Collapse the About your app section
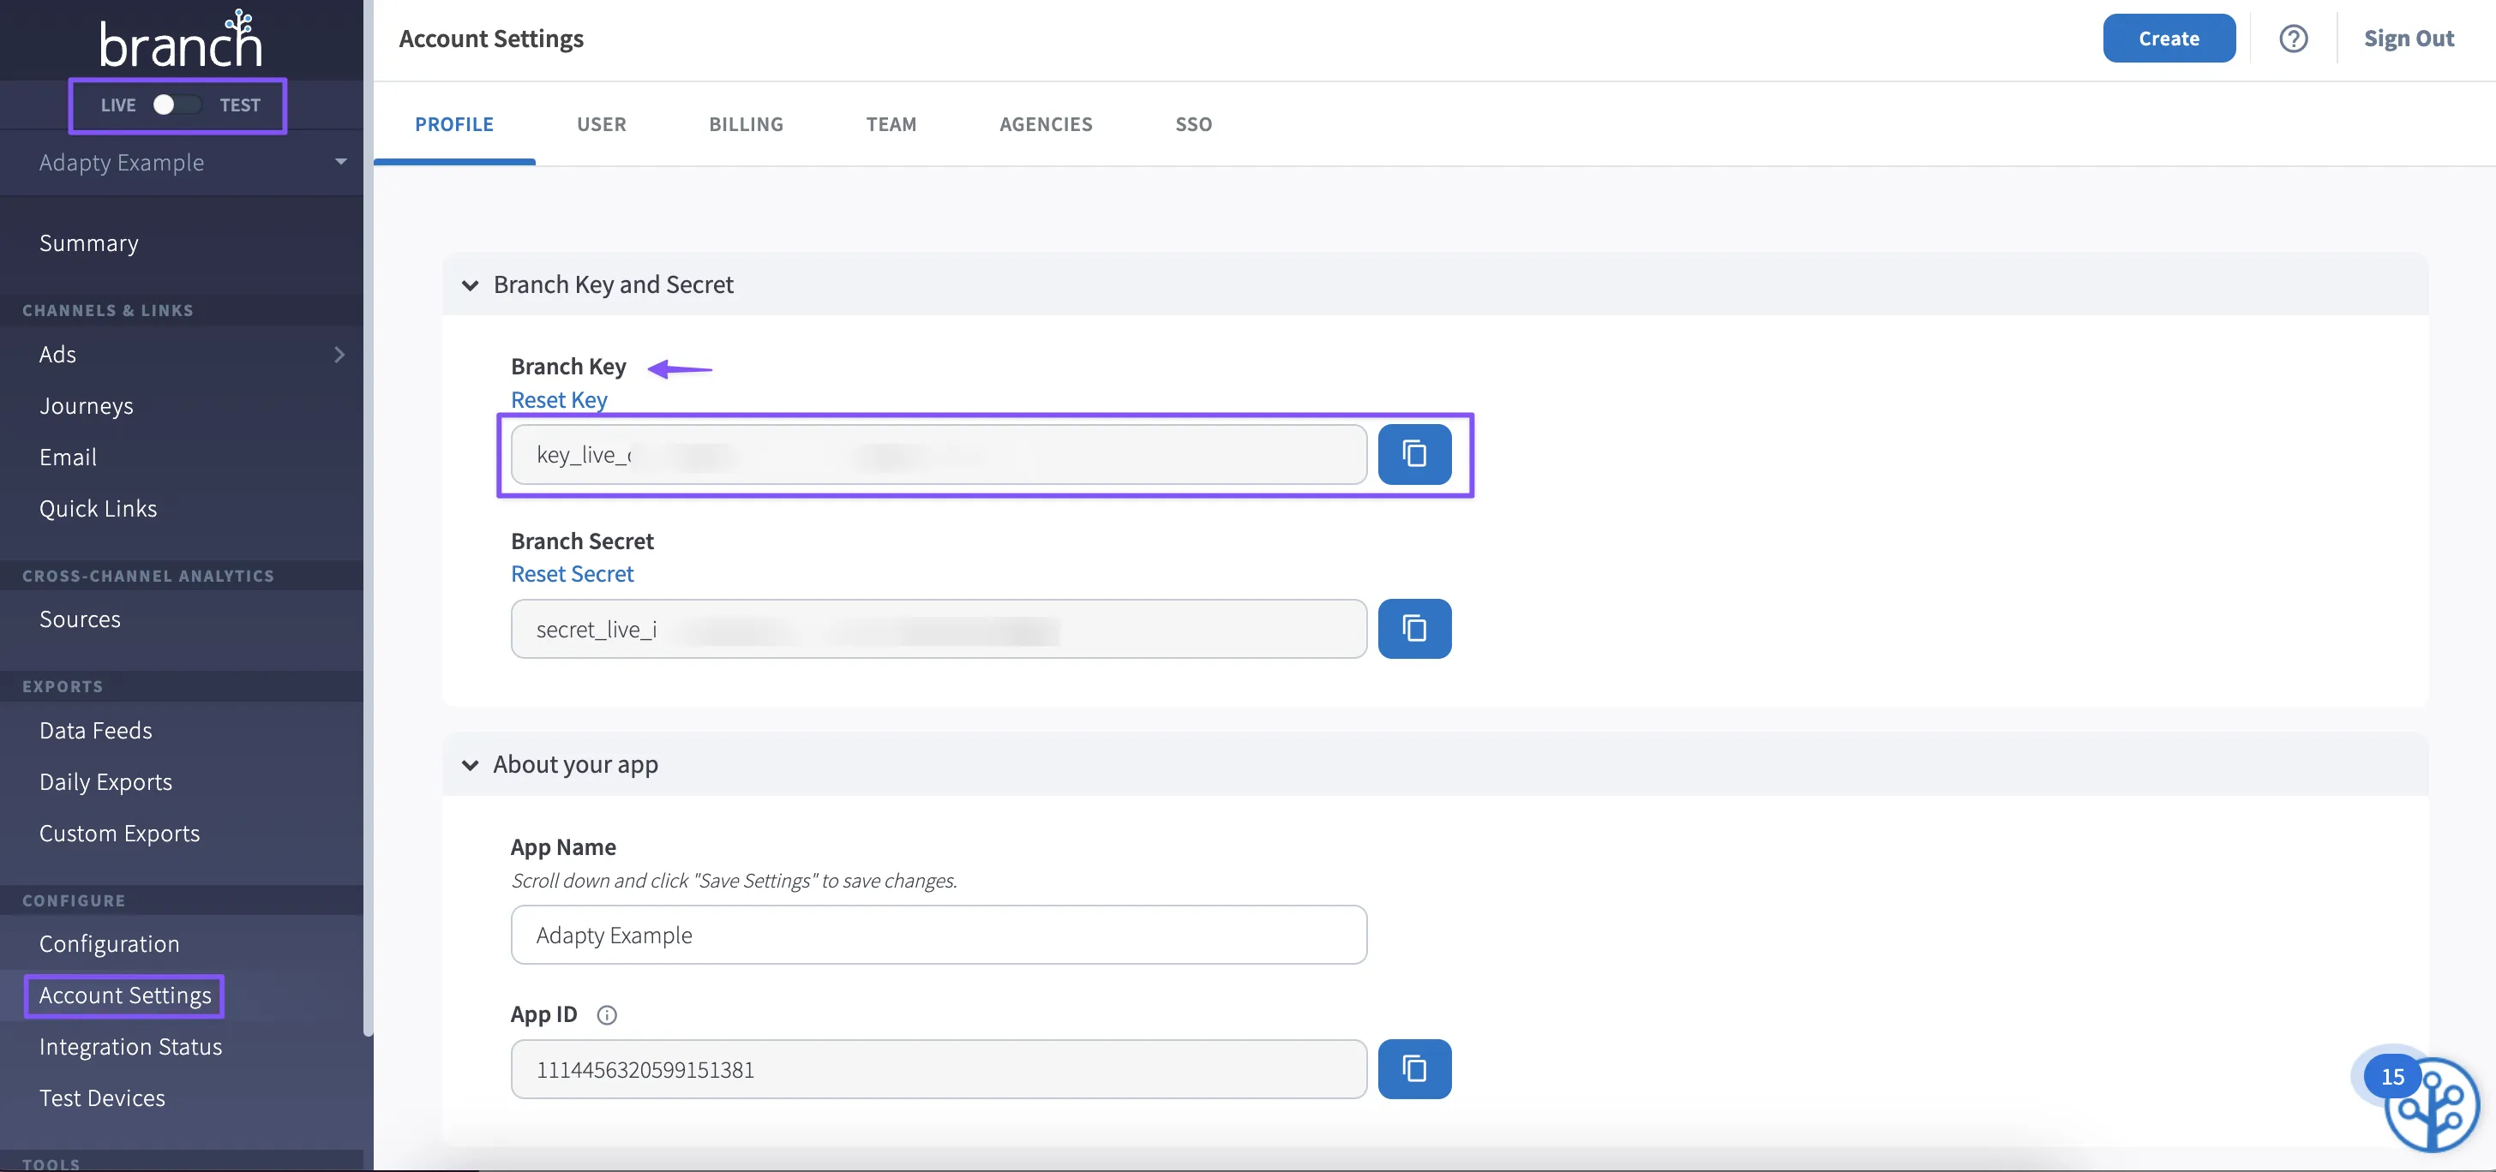This screenshot has height=1172, width=2496. coord(471,764)
